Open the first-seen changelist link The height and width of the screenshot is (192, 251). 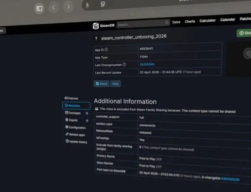tap(230, 179)
